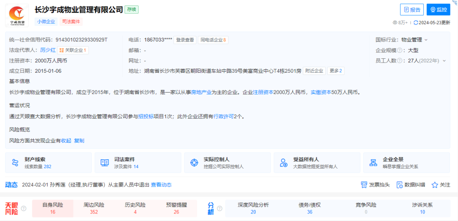Click help icon next to 天眼风险
458x221 pixels.
pos(24,208)
